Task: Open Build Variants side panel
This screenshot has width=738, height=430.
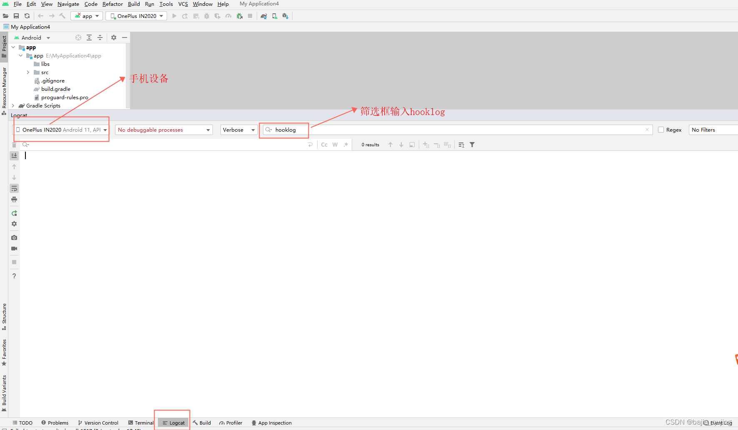Action: coord(4,393)
